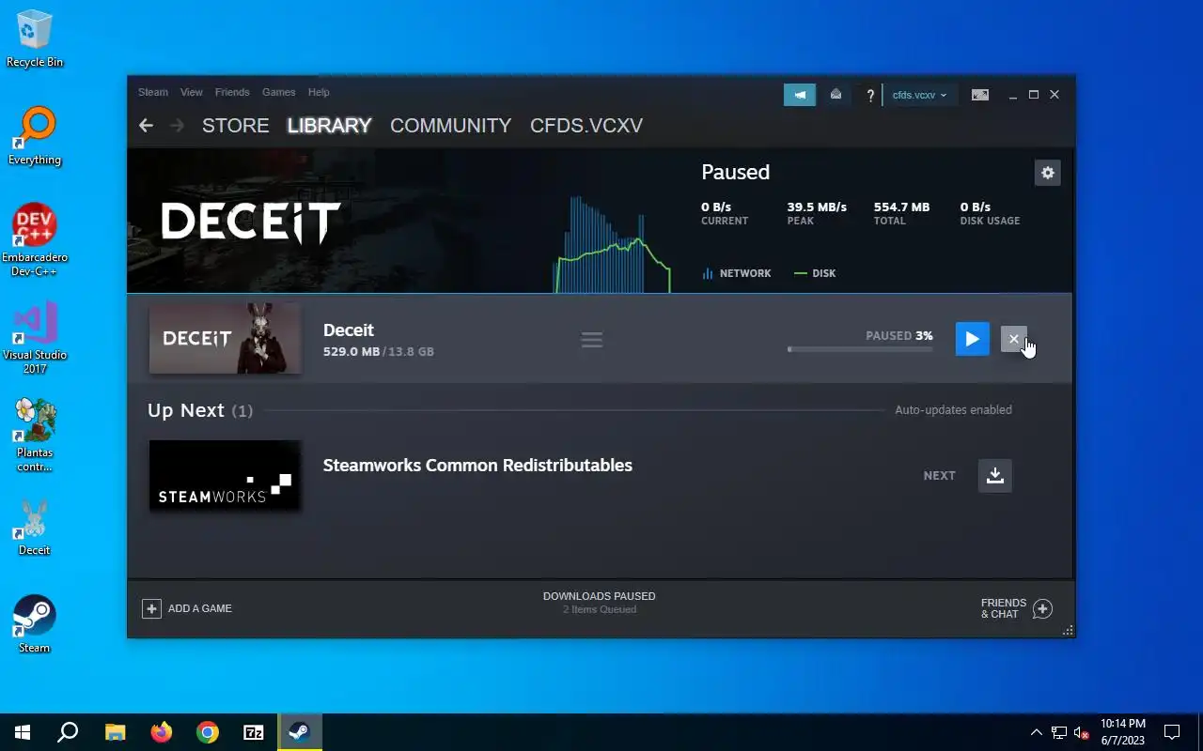The width and height of the screenshot is (1203, 751).
Task: Show hidden system tray icons chevron
Action: pyautogui.click(x=1037, y=732)
